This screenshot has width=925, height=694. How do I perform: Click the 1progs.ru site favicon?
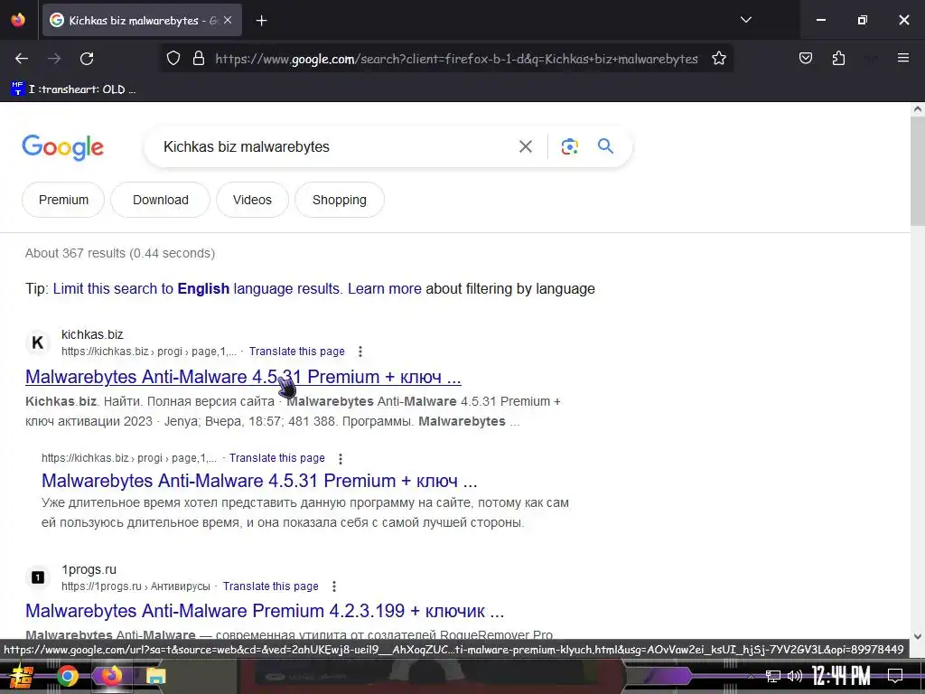pos(37,577)
